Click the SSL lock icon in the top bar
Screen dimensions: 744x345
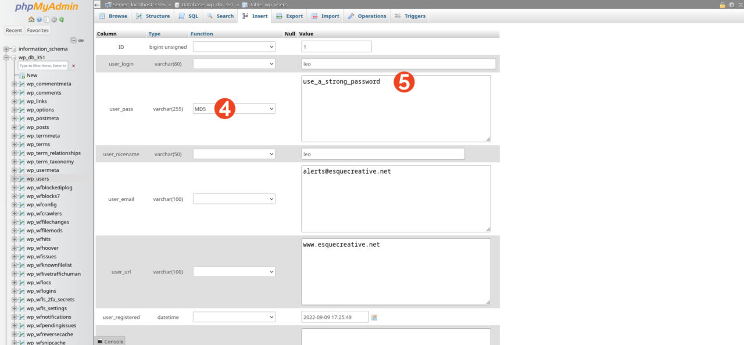tap(722, 5)
